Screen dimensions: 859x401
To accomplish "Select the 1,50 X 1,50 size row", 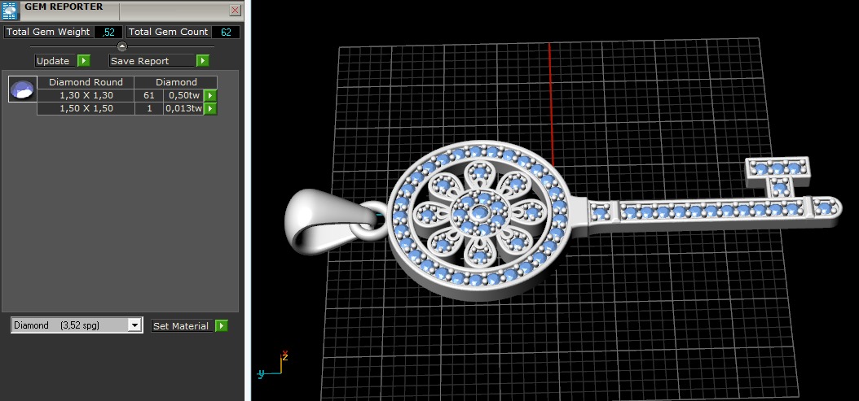I will point(86,108).
